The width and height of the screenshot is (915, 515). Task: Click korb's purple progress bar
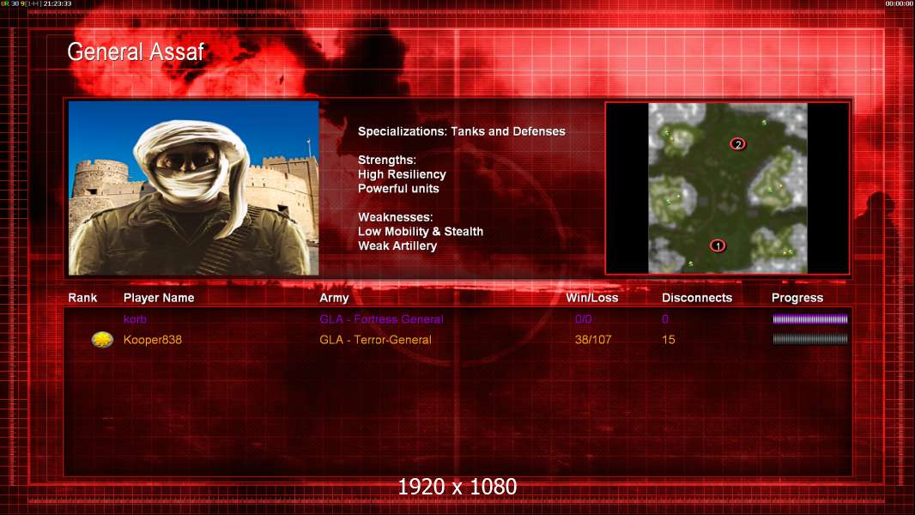(809, 319)
